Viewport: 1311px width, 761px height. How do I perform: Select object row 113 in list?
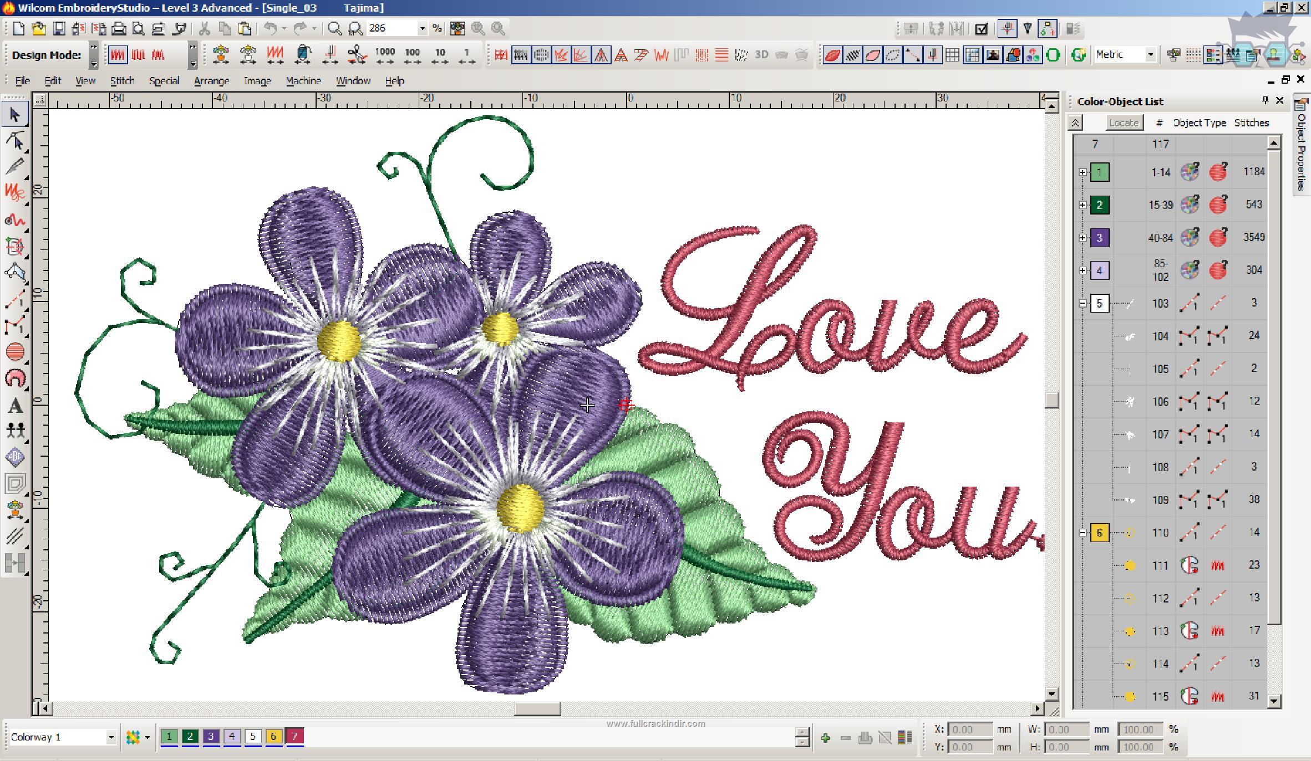click(x=1170, y=631)
